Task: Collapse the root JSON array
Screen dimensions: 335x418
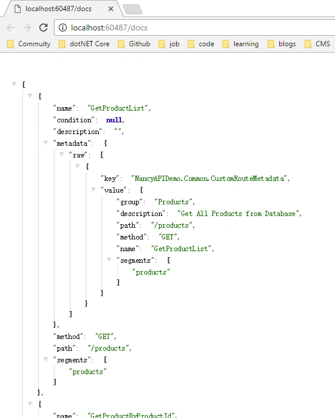Action: click(14, 84)
